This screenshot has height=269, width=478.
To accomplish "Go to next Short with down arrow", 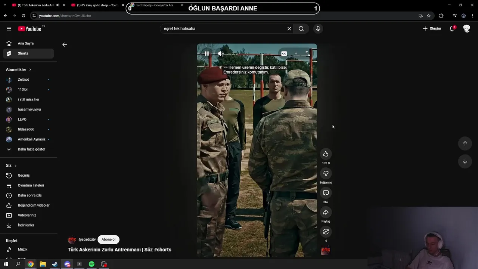I will click(x=465, y=161).
